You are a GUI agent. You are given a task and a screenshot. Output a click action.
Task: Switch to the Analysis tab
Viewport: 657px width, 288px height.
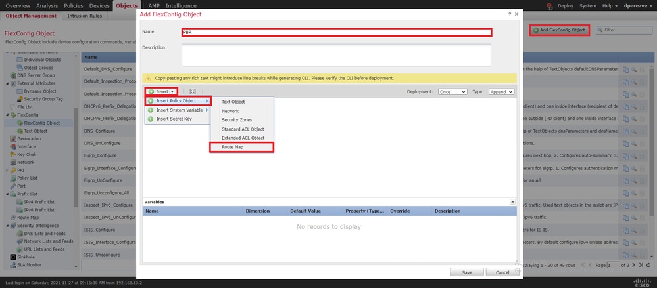47,5
